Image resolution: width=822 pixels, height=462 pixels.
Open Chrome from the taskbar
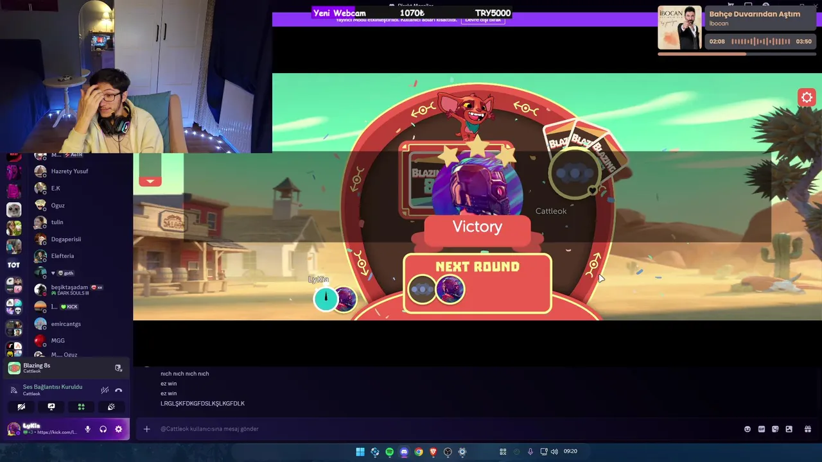tap(419, 452)
